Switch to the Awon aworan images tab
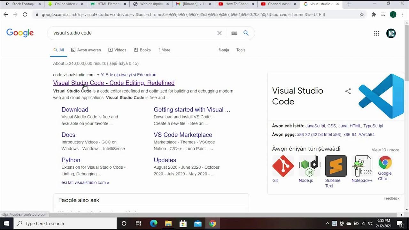 point(86,50)
